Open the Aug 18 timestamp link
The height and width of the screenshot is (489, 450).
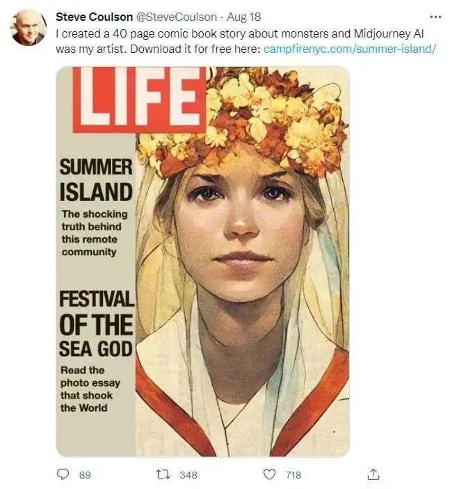(243, 17)
